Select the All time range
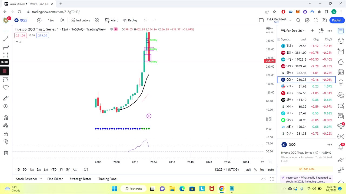 (x=75, y=169)
